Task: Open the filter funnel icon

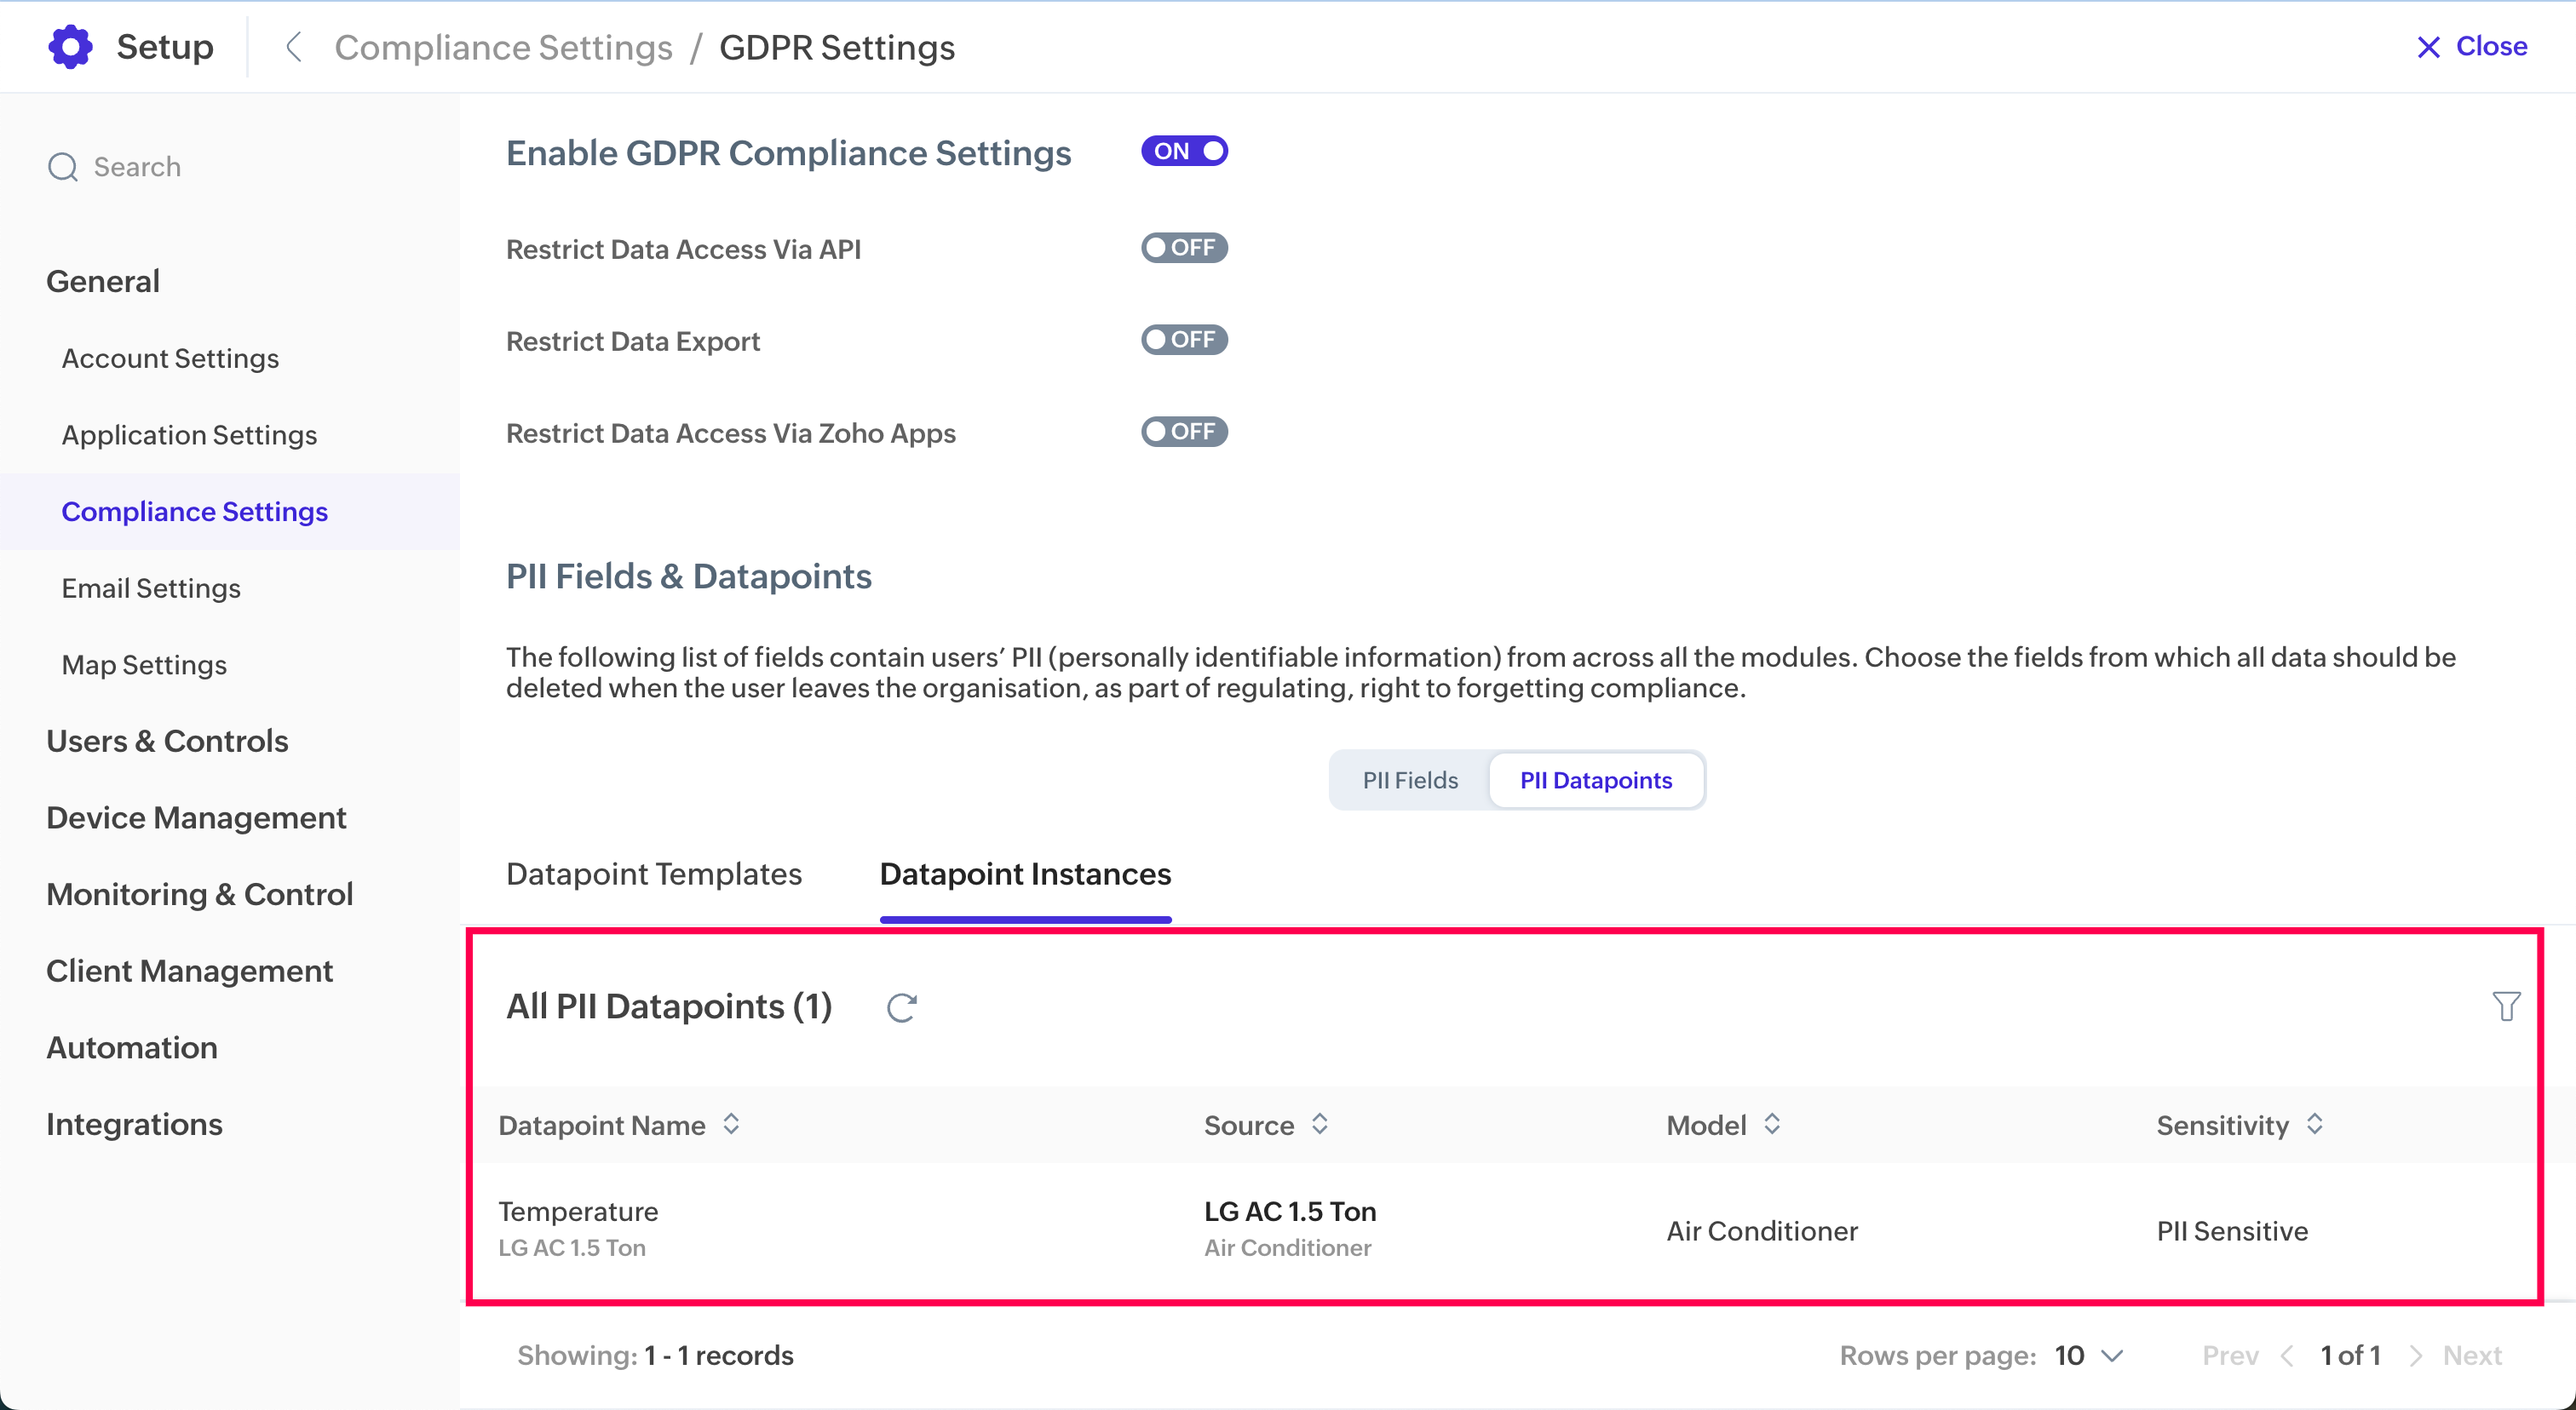Action: pos(2505,1006)
